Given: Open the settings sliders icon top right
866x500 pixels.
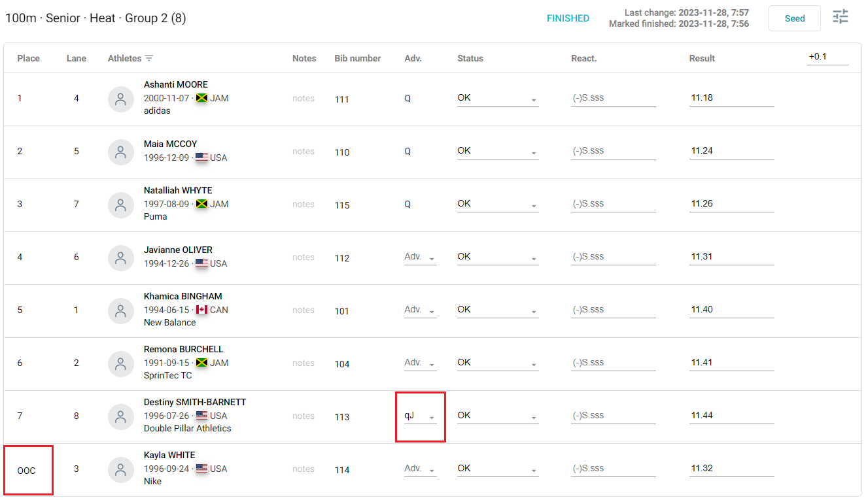Looking at the screenshot, I should [x=840, y=18].
